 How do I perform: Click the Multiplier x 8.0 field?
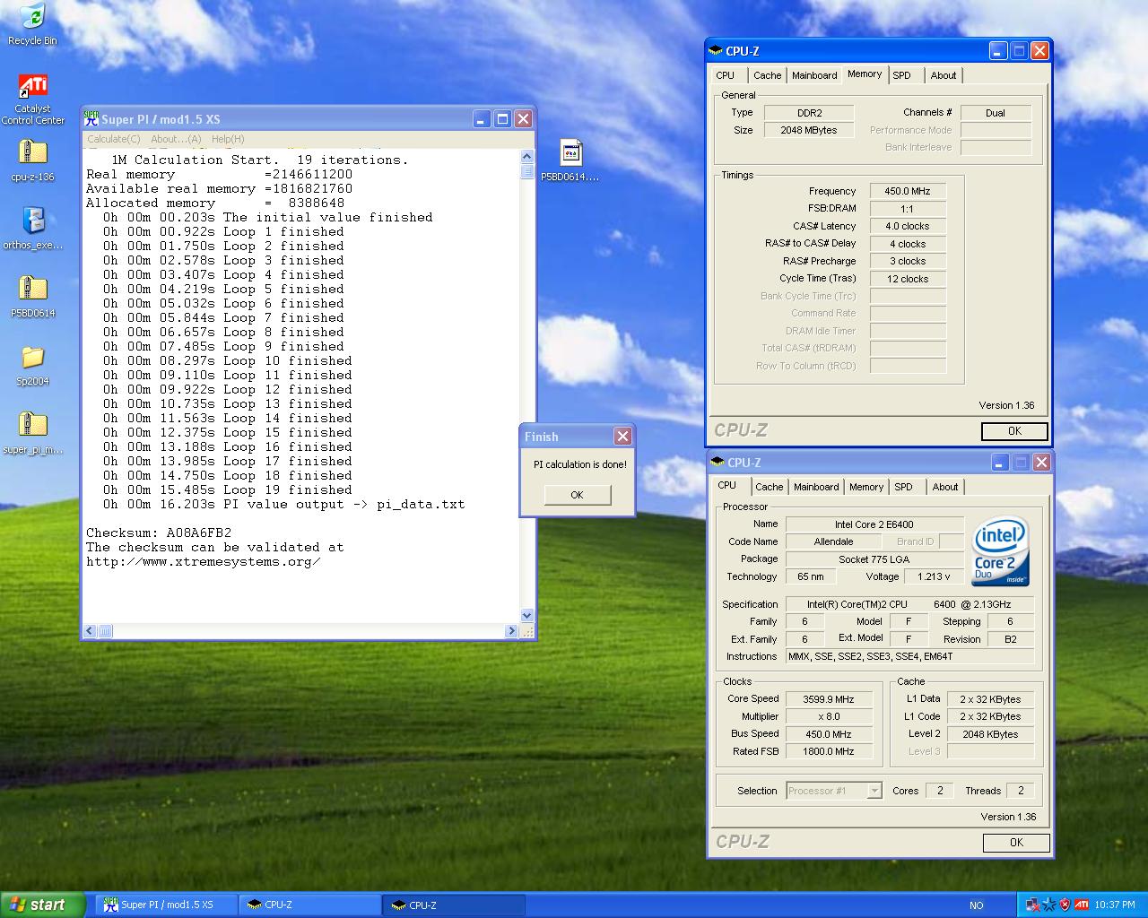tap(828, 716)
